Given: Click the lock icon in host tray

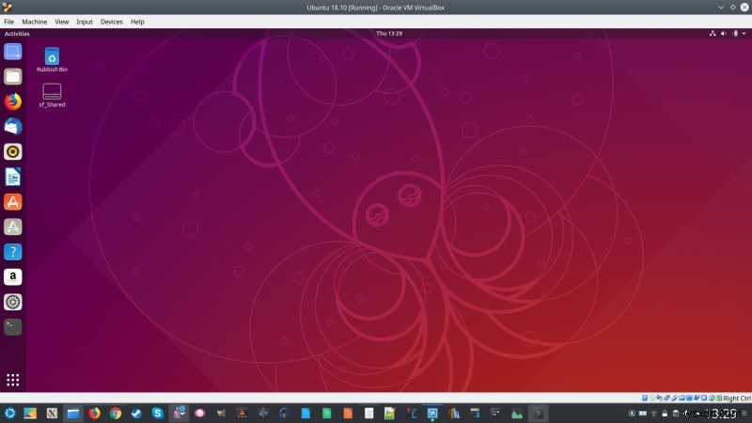Looking at the screenshot, I should click(x=665, y=414).
